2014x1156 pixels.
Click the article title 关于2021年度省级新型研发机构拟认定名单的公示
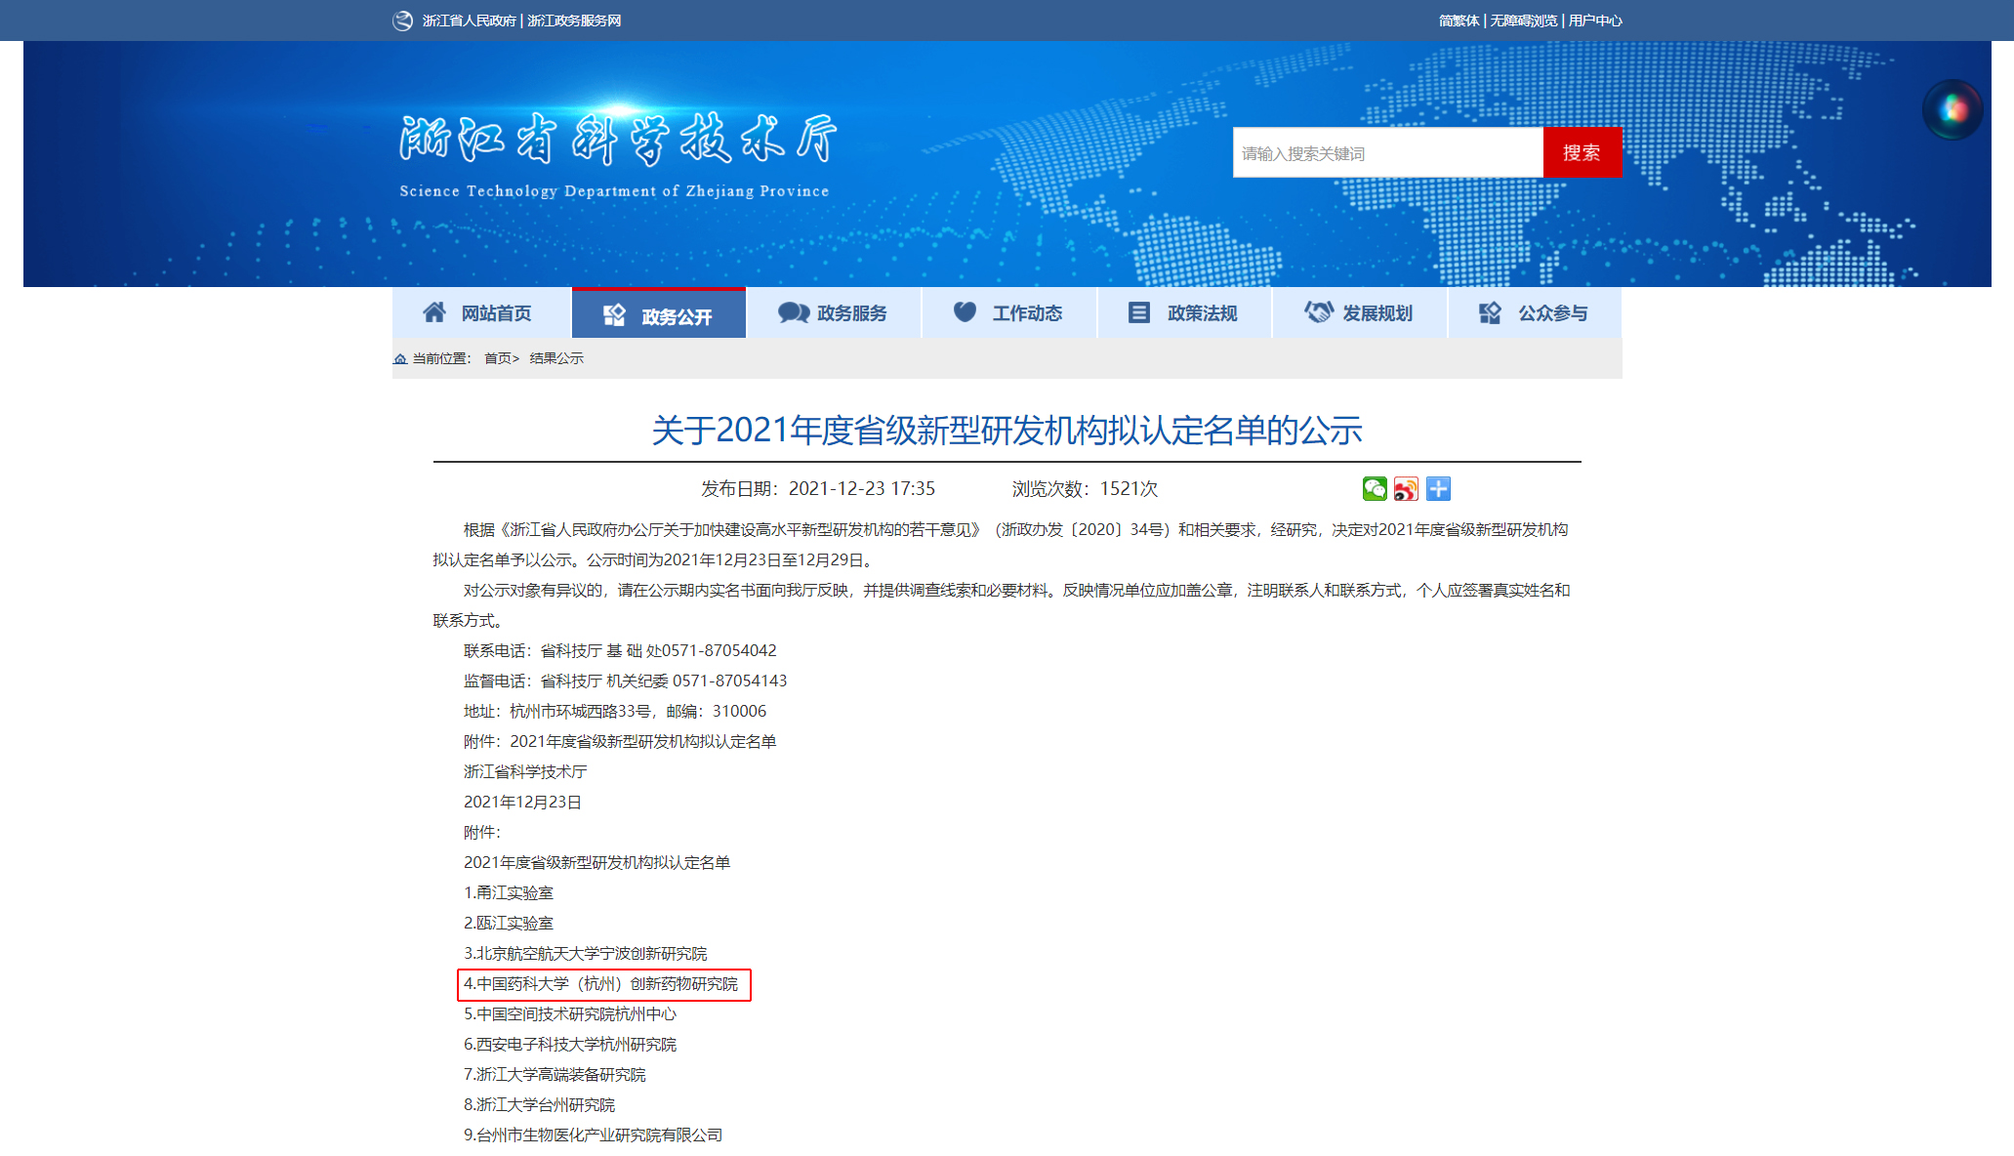click(x=1007, y=431)
